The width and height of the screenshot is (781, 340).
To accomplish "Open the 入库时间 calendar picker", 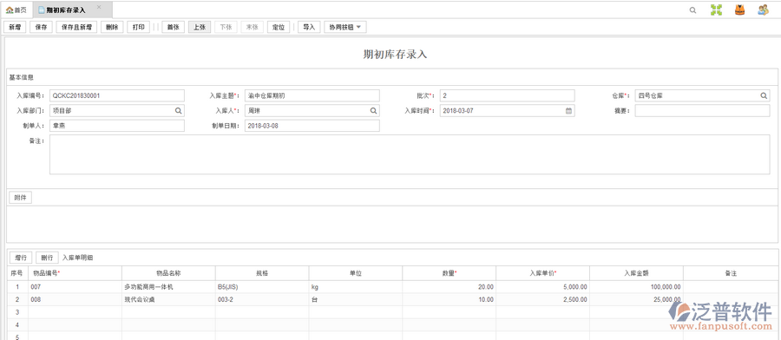I will pos(568,111).
